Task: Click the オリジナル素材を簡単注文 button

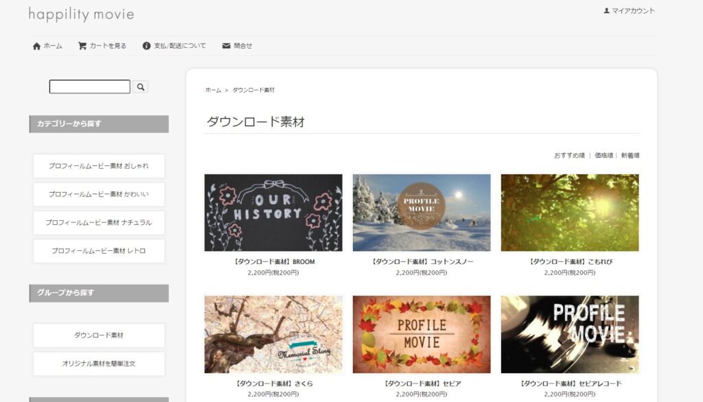Action: click(98, 363)
